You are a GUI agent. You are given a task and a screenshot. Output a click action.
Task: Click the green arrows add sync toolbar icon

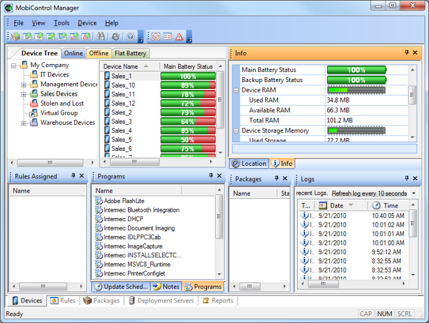click(51, 36)
